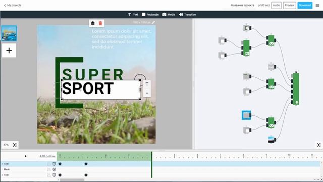This screenshot has height=182, width=323.
Task: Select second keyframe on highlighted Text track
Action: coord(86,164)
